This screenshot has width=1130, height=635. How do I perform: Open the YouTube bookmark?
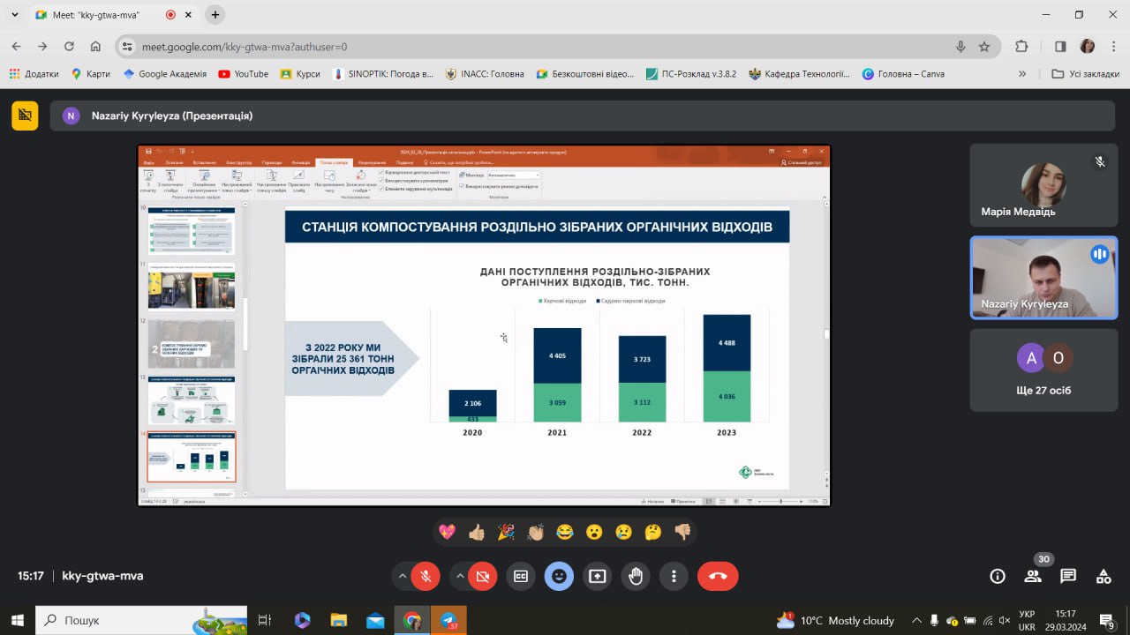[243, 74]
